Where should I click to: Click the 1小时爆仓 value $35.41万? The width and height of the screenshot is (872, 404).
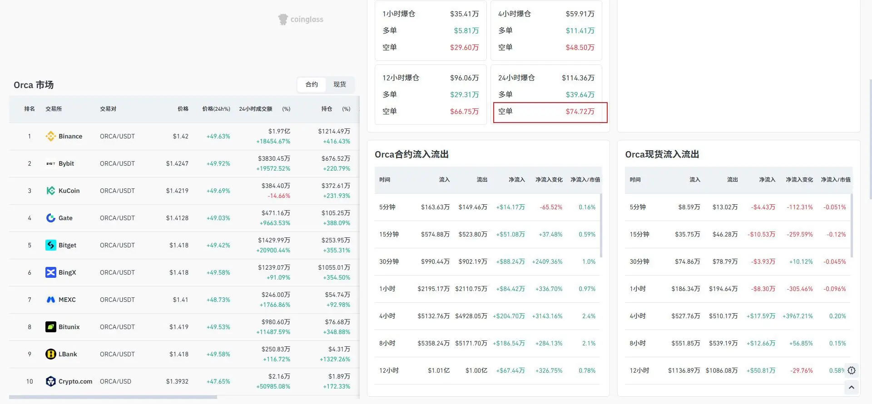click(464, 14)
